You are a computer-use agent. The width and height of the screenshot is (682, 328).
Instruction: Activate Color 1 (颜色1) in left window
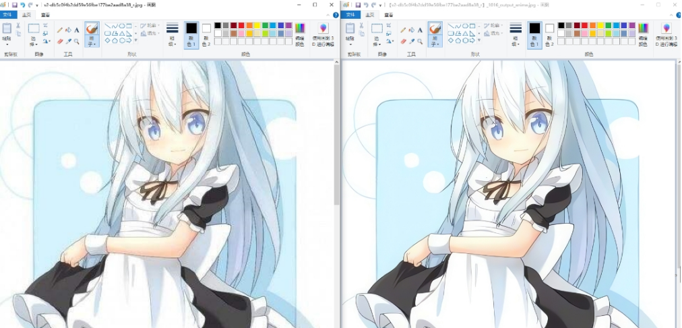click(x=191, y=35)
